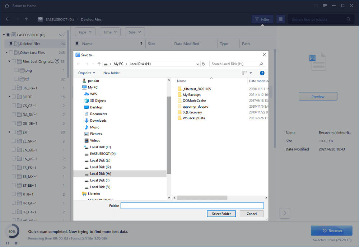Click the Recover button

[x=331, y=230]
